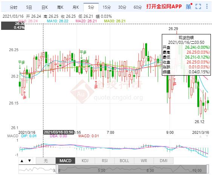Screen dimensions: 212x175
Task: Enable the KDJ indicator
Action: (85, 161)
